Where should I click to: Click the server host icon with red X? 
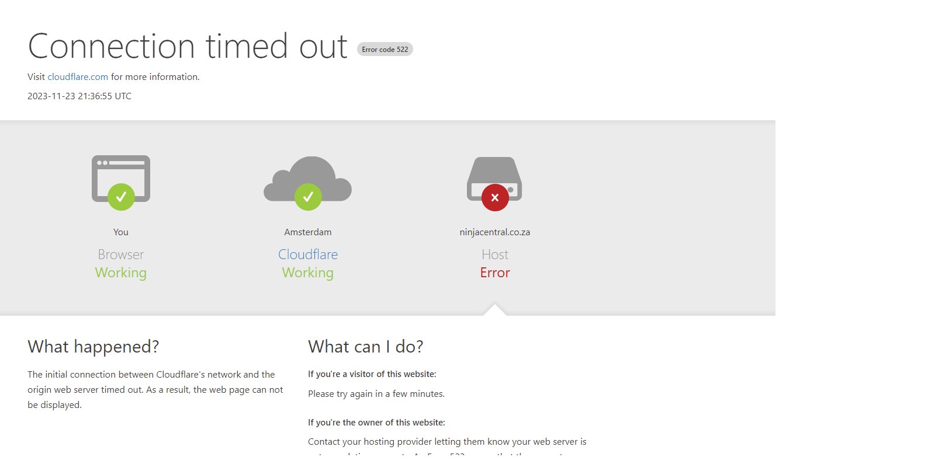click(x=494, y=183)
